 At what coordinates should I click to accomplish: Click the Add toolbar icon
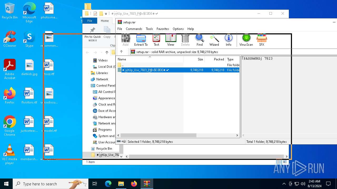[x=126, y=40]
